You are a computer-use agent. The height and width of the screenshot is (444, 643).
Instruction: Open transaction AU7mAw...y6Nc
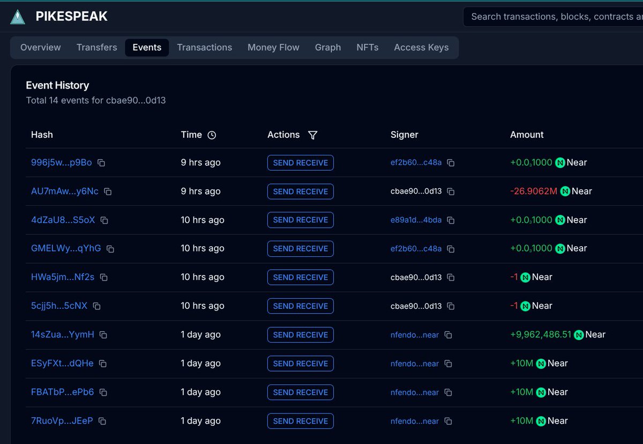pyautogui.click(x=65, y=191)
